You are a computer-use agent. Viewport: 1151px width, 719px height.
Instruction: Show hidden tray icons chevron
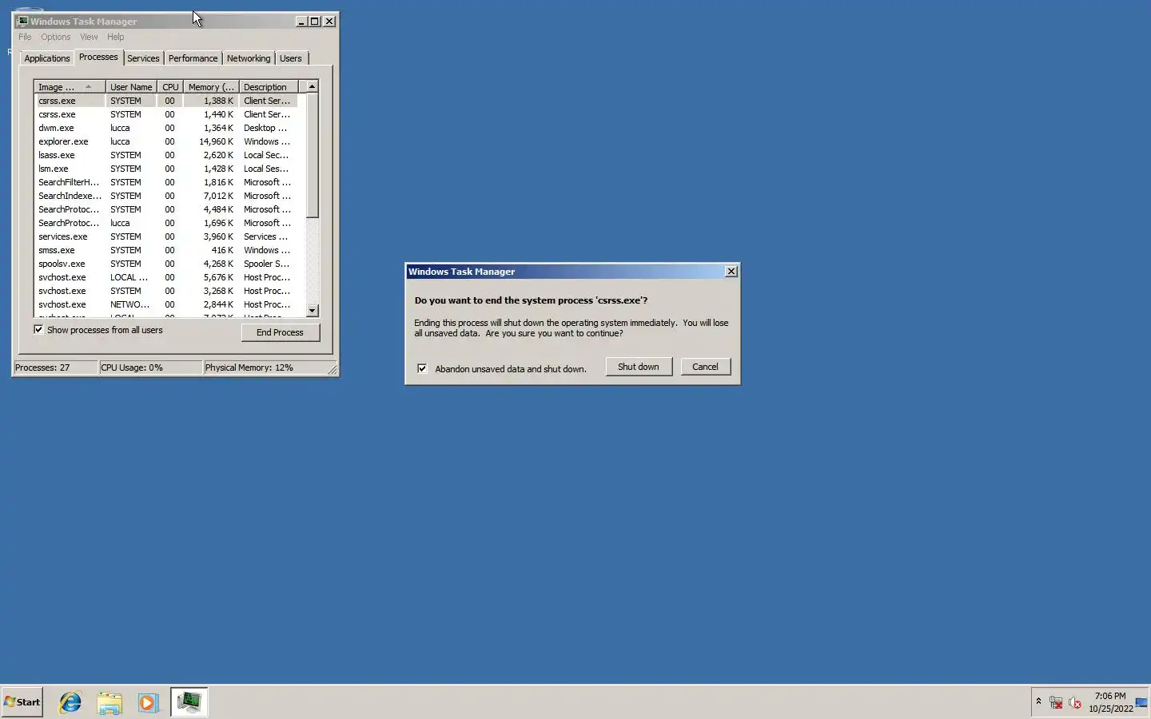[x=1038, y=702]
